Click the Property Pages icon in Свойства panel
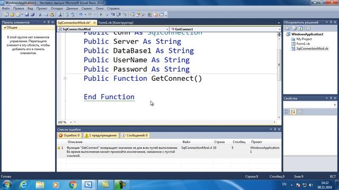 (300, 111)
